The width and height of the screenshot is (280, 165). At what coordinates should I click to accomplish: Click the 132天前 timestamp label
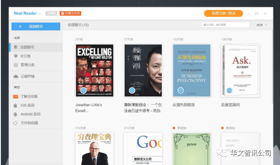[178, 39]
